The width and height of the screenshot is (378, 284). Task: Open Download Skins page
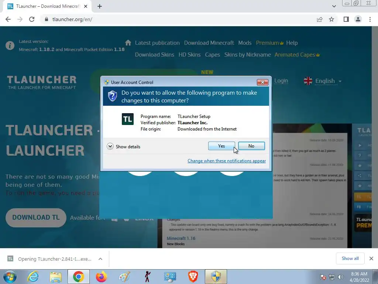155,55
